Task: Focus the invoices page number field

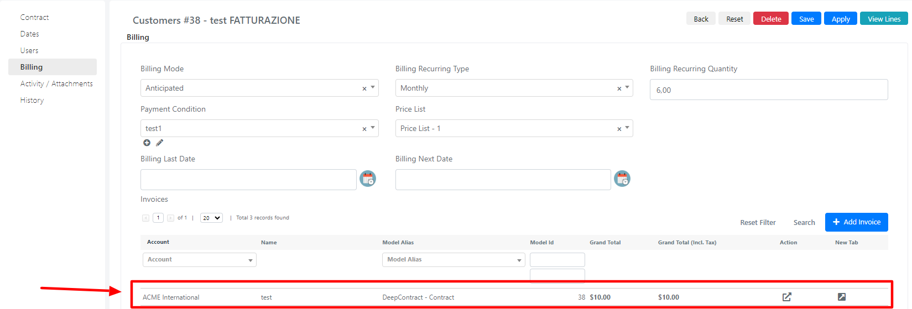Action: point(158,218)
